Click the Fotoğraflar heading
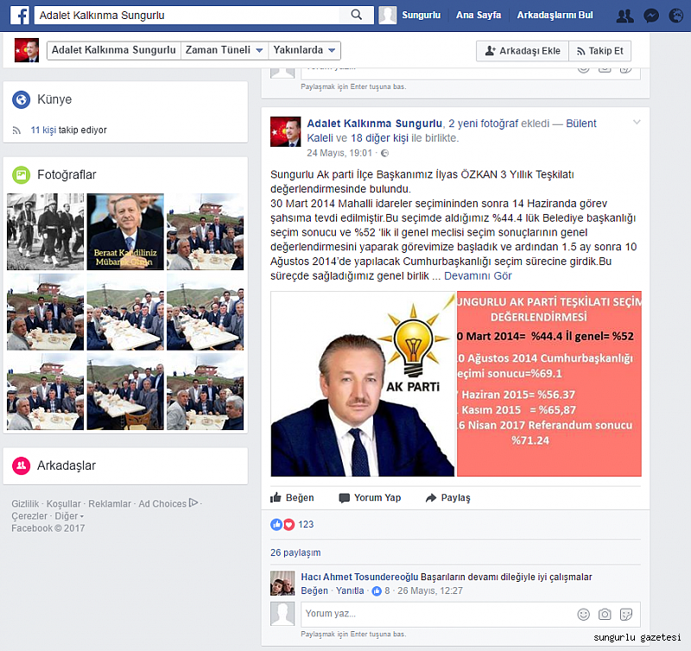Viewport: 691px width, 651px height. click(x=67, y=175)
